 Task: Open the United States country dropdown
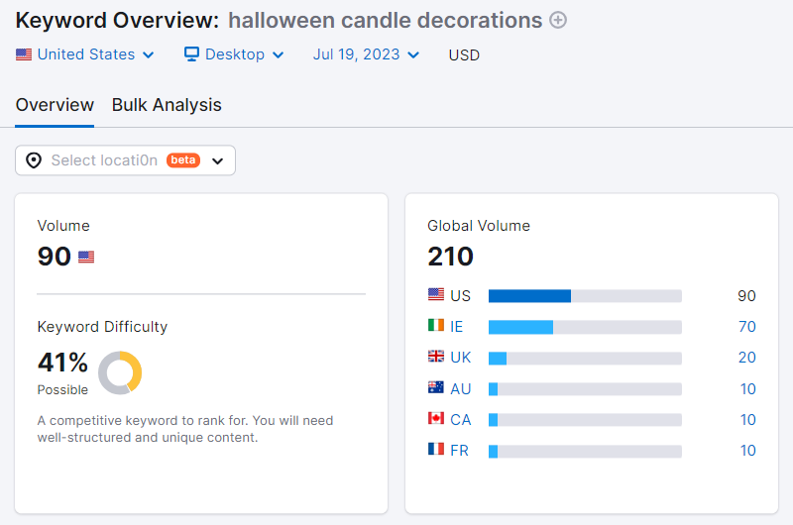(x=85, y=54)
